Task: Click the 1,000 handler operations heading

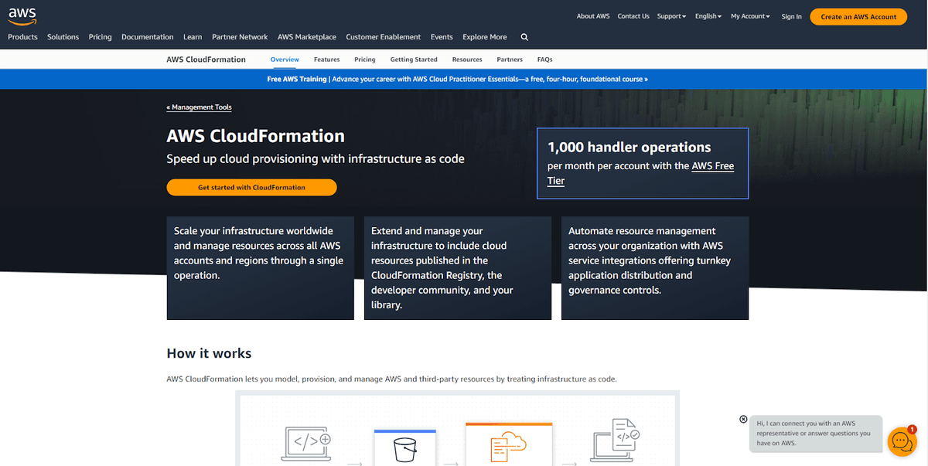Action: point(629,147)
